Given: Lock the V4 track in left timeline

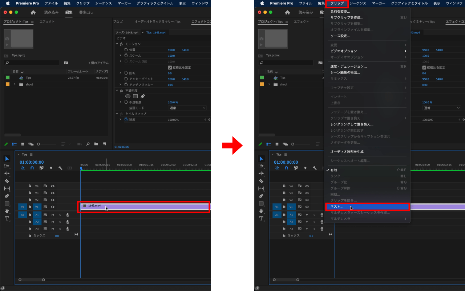Looking at the screenshot, I should (30, 186).
